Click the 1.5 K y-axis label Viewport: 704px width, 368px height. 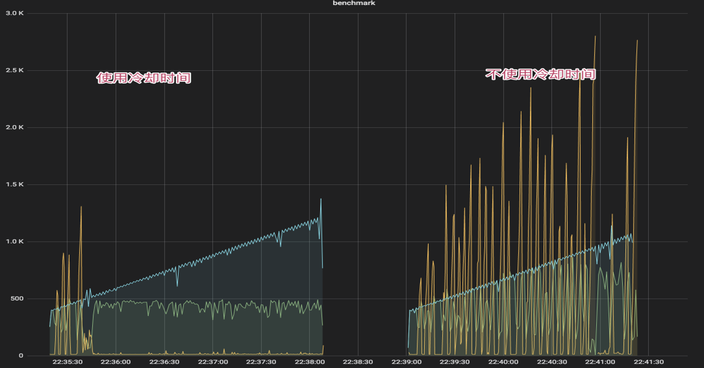click(14, 184)
